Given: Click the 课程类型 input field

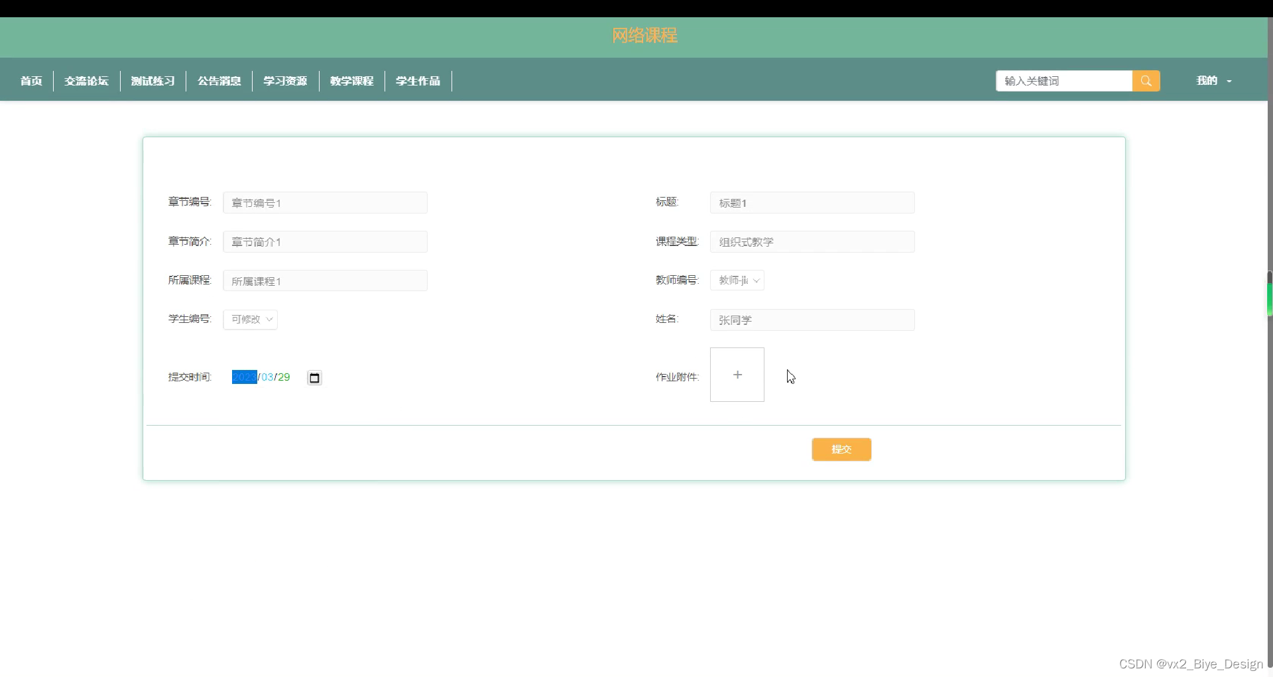Looking at the screenshot, I should [x=812, y=242].
